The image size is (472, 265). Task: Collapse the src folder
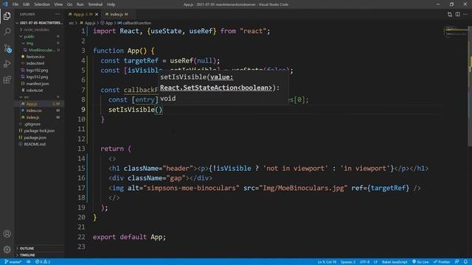[39, 97]
